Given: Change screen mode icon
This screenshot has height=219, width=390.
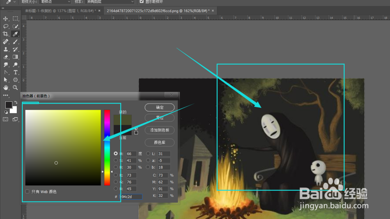Looking at the screenshot, I should [x=15, y=119].
